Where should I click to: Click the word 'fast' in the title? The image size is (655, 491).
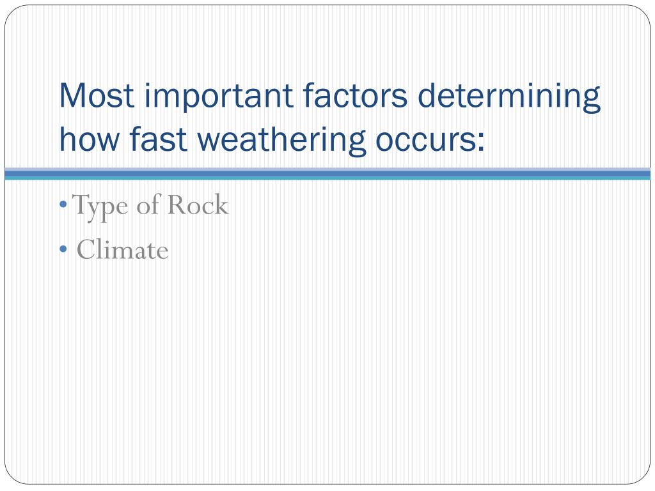(x=158, y=139)
